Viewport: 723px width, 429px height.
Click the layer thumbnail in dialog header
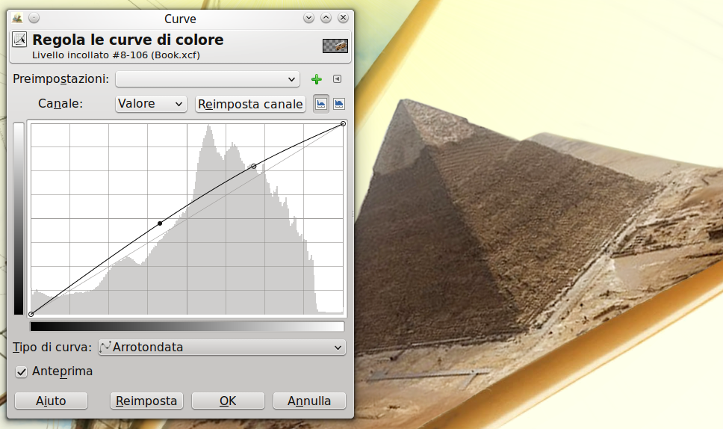click(x=335, y=46)
